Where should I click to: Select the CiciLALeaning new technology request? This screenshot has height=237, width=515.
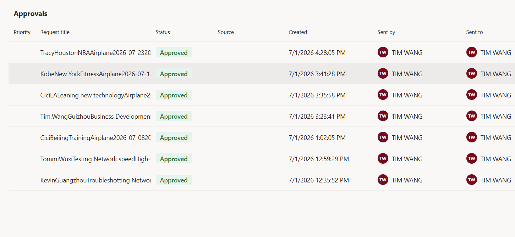coord(95,95)
